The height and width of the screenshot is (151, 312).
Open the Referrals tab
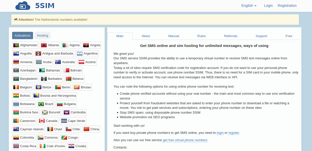click(231, 36)
